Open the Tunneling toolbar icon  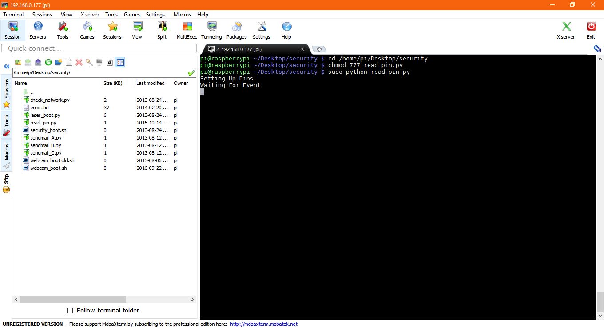click(x=211, y=30)
